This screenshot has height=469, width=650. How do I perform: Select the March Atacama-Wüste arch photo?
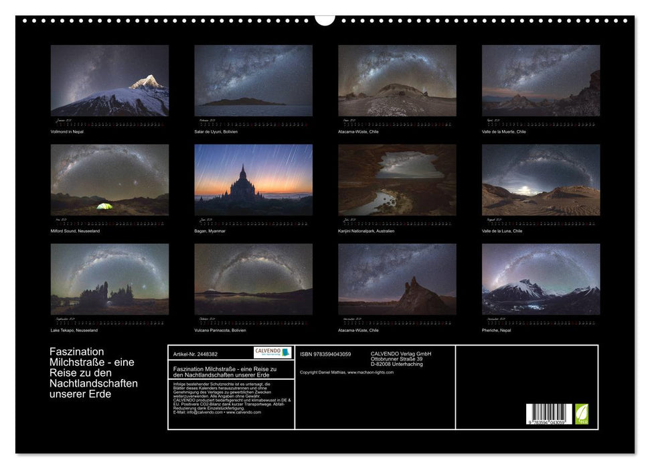tap(397, 80)
